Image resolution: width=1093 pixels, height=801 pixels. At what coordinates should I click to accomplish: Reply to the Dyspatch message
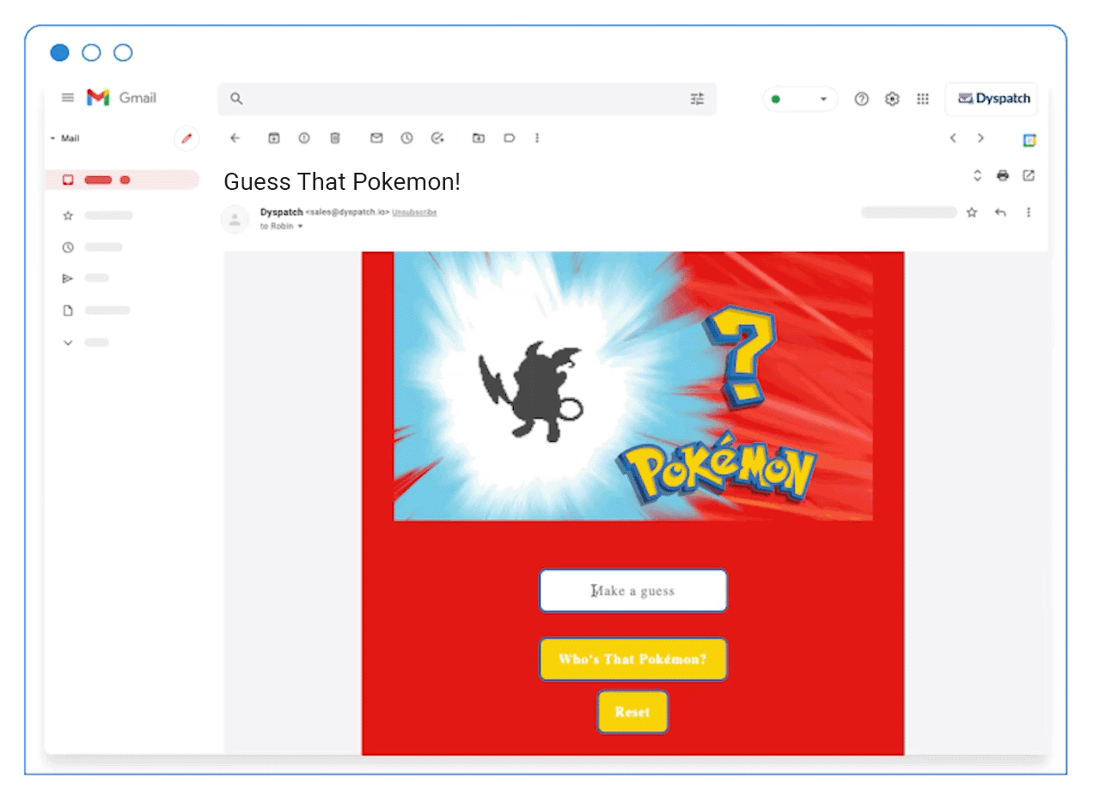(x=1000, y=212)
